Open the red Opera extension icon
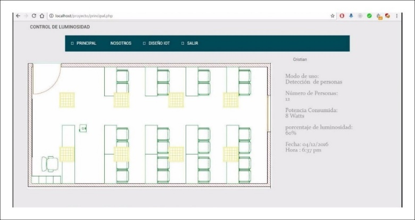Image resolution: width=415 pixels, height=220 pixels. pos(342,16)
